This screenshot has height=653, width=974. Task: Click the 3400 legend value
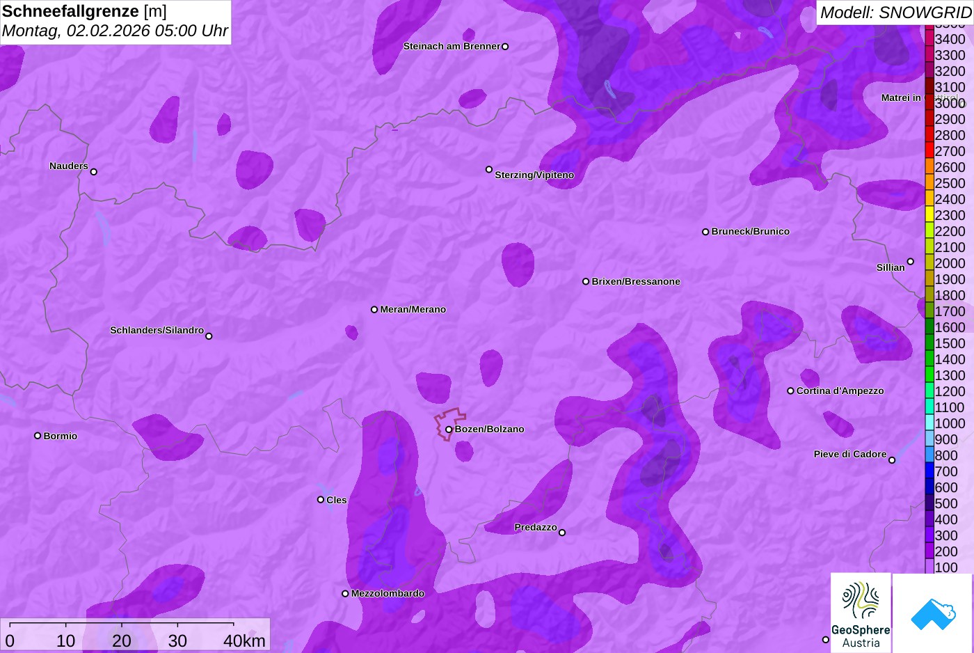coord(950,40)
